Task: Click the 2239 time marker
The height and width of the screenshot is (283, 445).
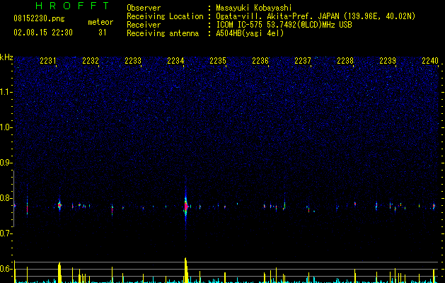Action: 388,61
